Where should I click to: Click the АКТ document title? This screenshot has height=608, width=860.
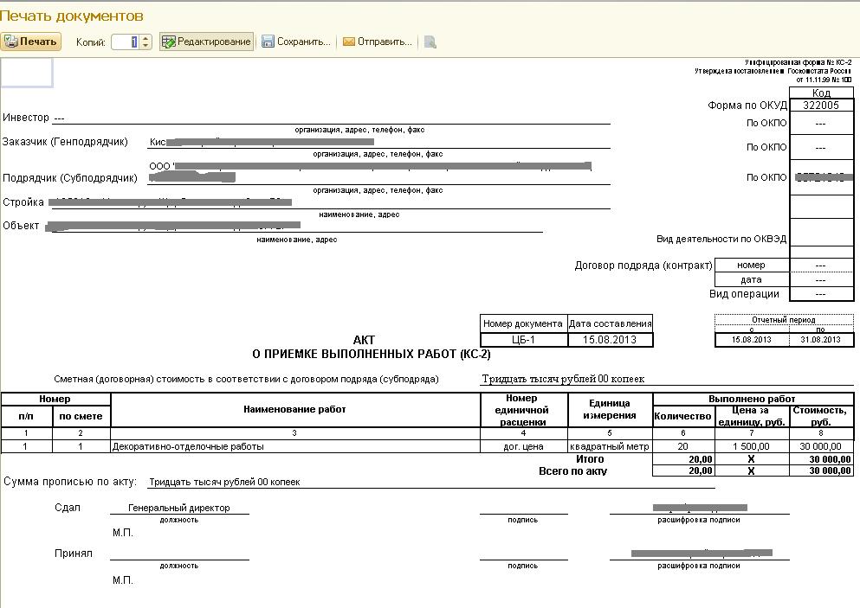tap(365, 340)
